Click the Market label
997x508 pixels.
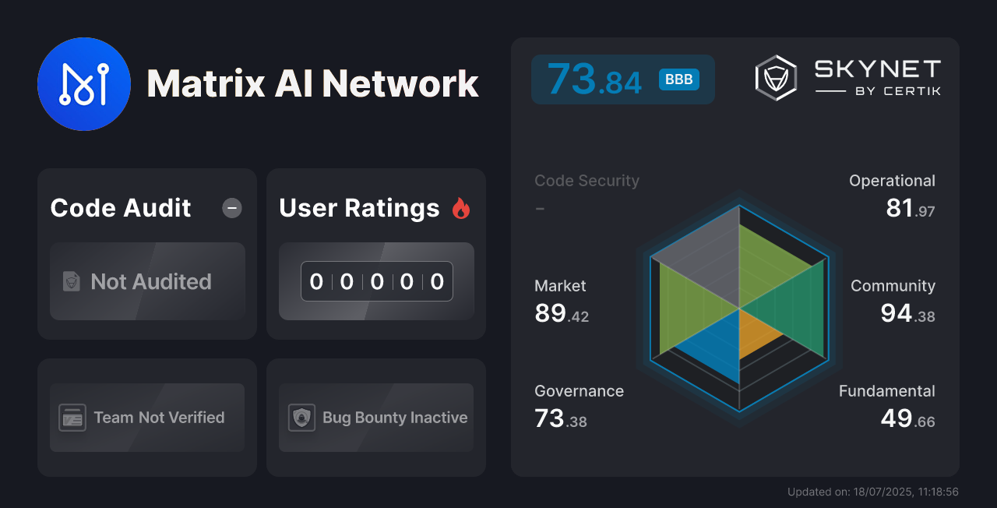tap(560, 286)
